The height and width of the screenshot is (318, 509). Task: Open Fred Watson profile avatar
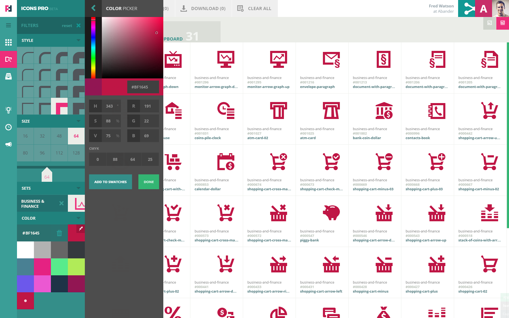click(501, 8)
